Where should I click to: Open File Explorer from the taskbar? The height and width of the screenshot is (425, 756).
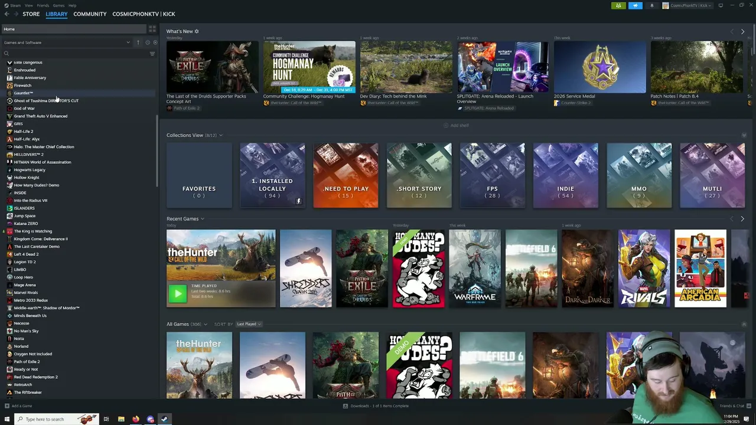121,419
